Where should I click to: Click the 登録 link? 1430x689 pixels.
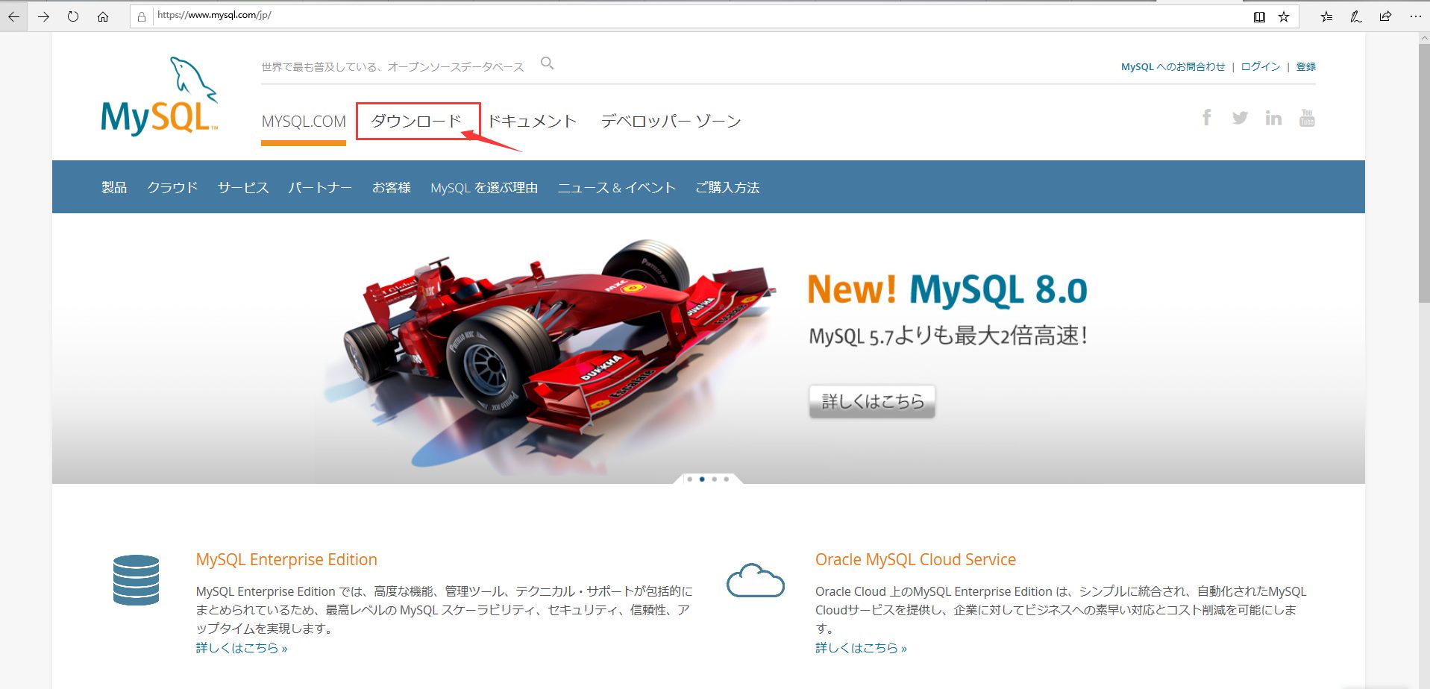(1305, 66)
